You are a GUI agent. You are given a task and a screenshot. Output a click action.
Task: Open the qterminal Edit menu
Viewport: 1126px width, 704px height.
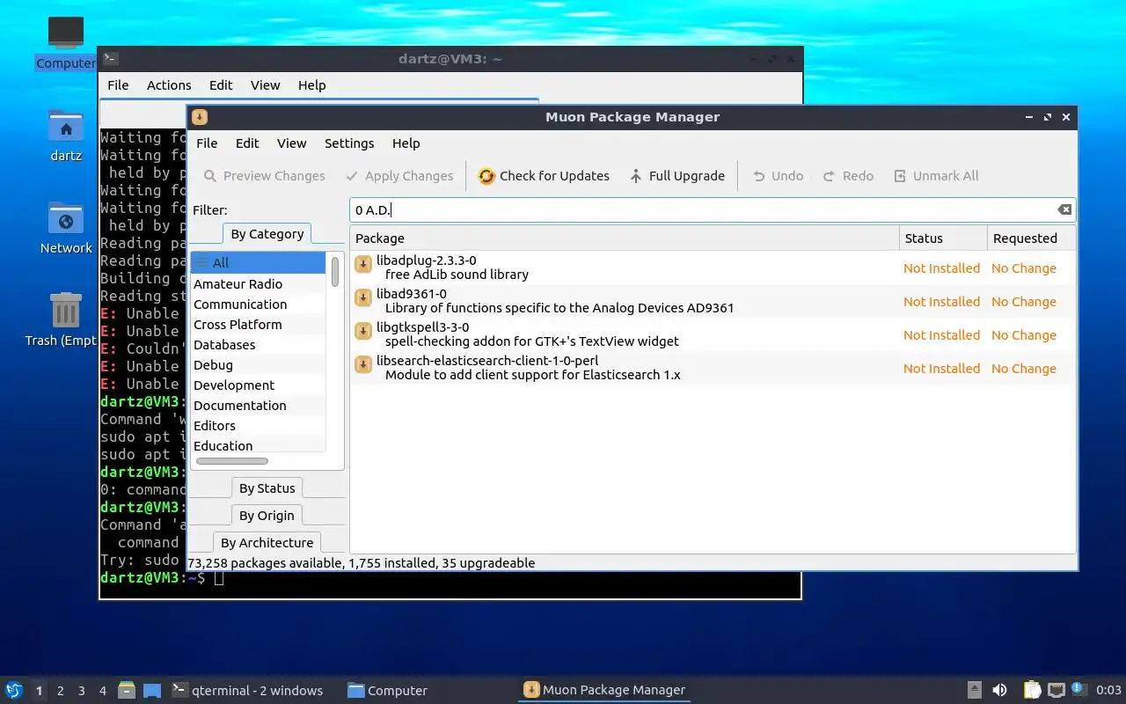(221, 85)
